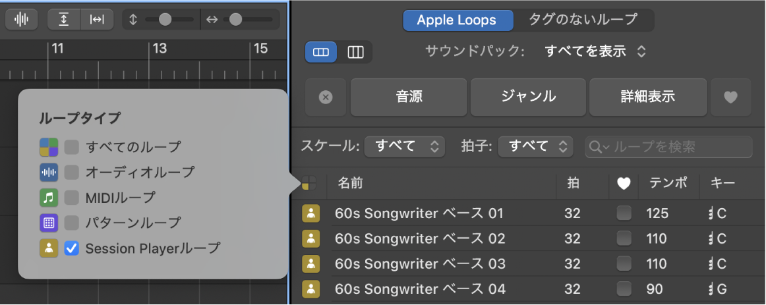766x305 pixels.
Task: Switch to column view in loop browser
Action: coord(355,52)
